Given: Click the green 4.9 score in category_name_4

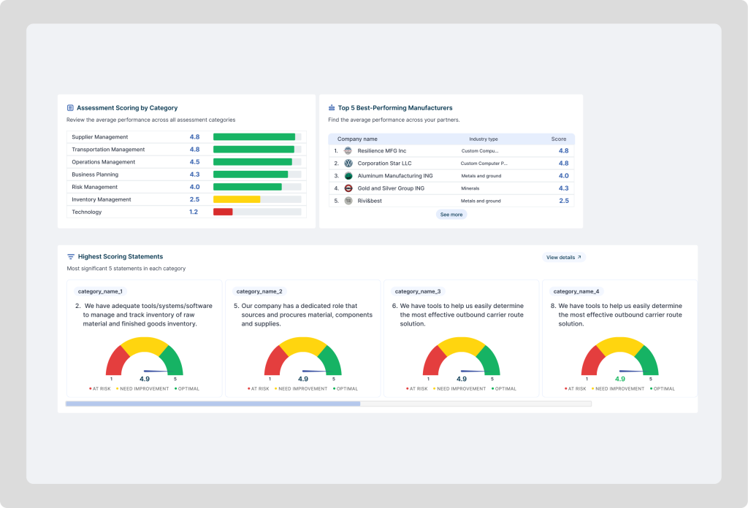Looking at the screenshot, I should 620,379.
